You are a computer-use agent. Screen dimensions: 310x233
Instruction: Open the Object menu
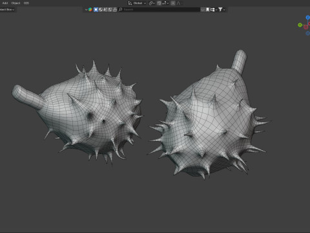(15, 3)
